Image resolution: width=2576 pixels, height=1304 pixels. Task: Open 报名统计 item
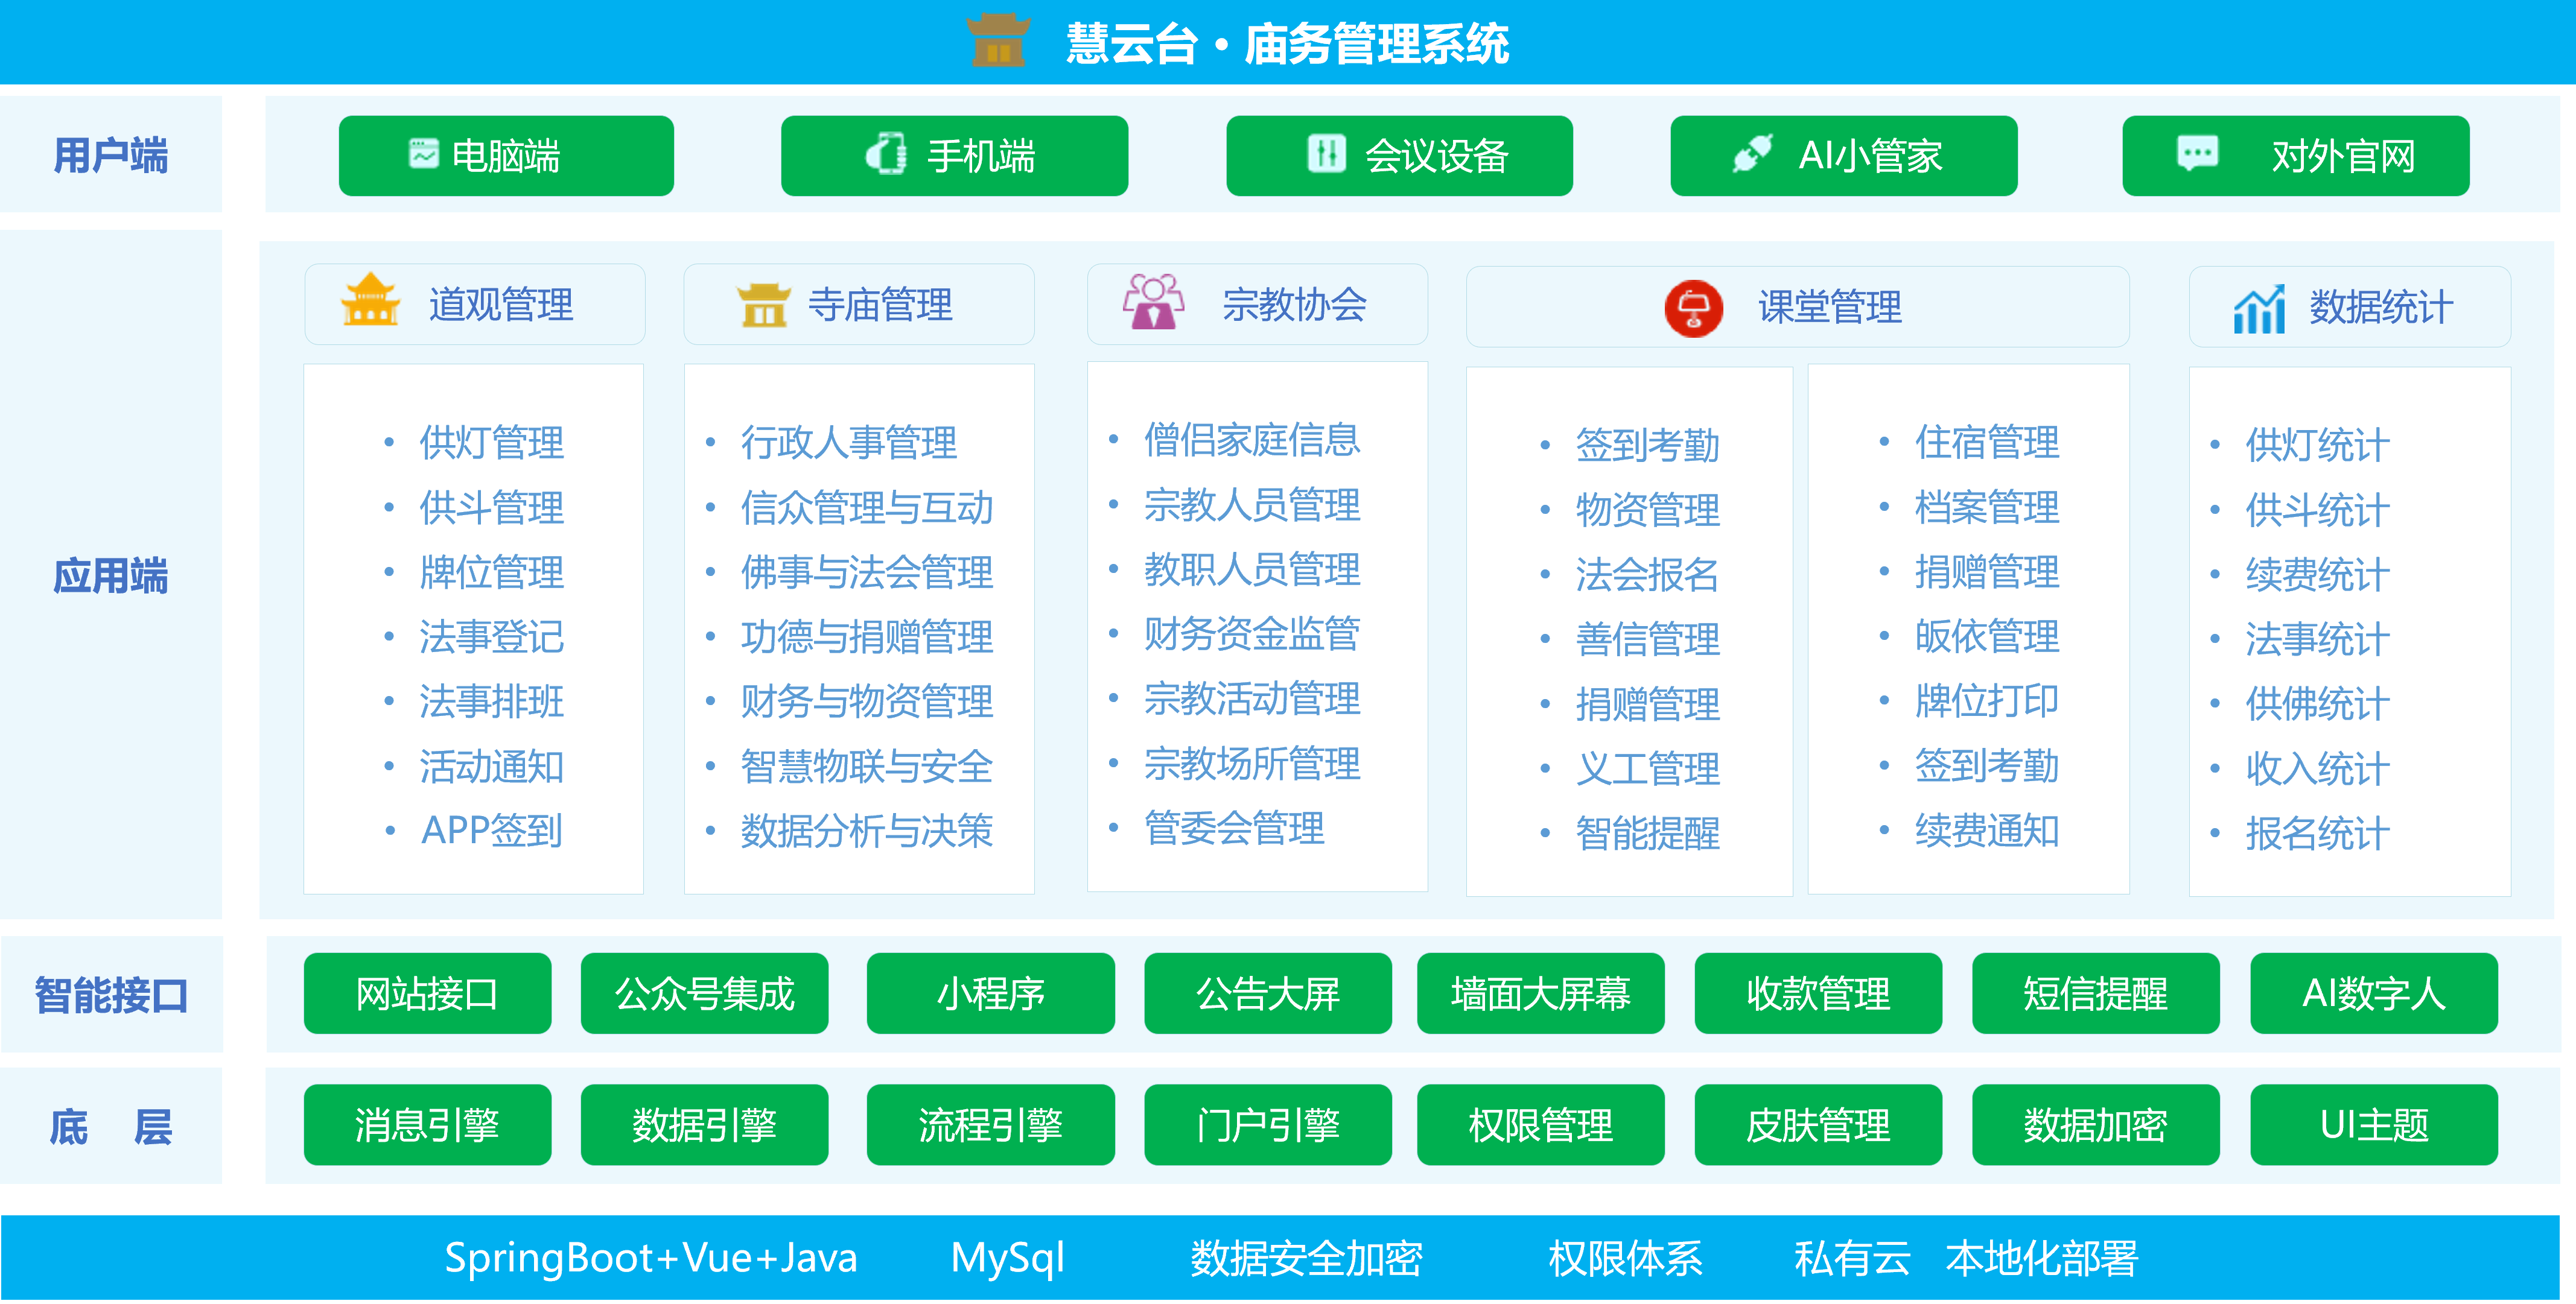tap(2318, 834)
